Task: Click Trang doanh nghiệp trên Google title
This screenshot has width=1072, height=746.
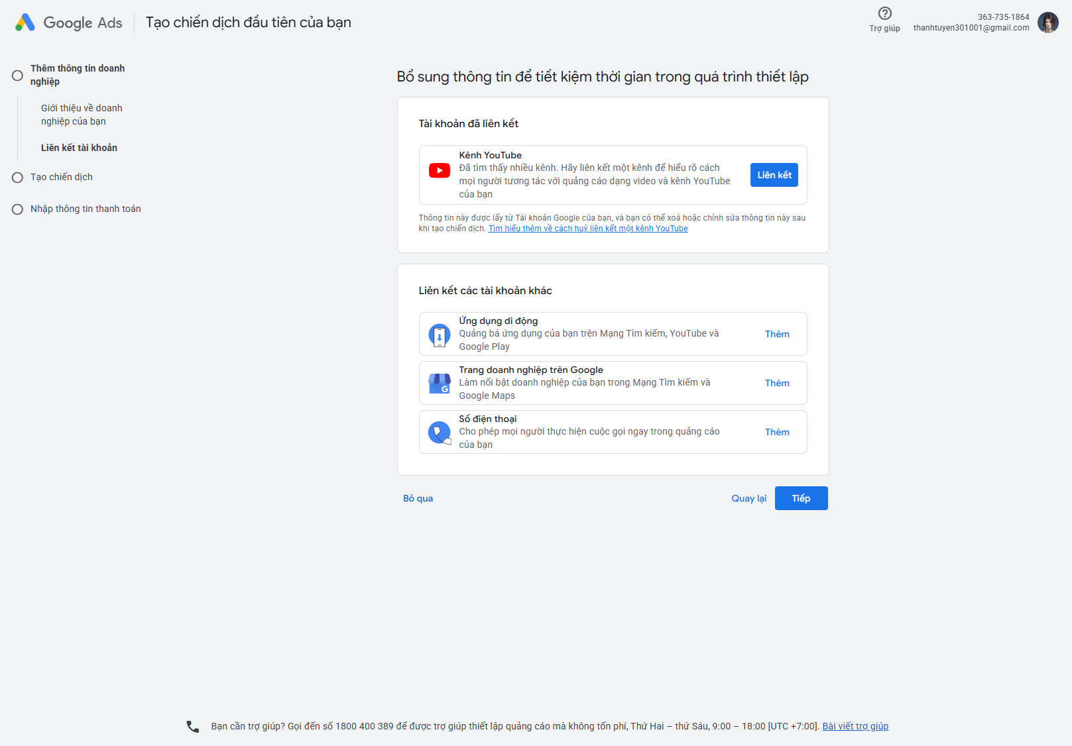Action: pyautogui.click(x=530, y=370)
